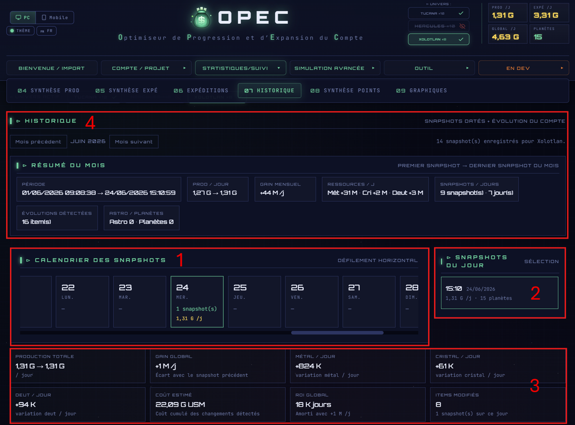Click the PROD / JOUR 1,27 G → 1,31 G card
The image size is (575, 425).
[x=217, y=189]
